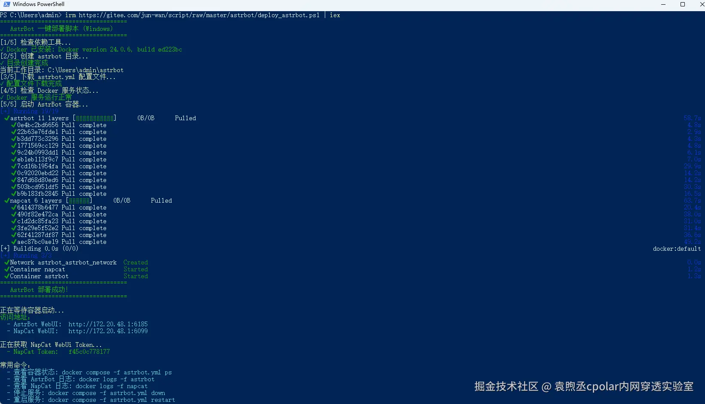Click layer hash "22b63e76fde1"
The height and width of the screenshot is (404, 705).
[38, 132]
